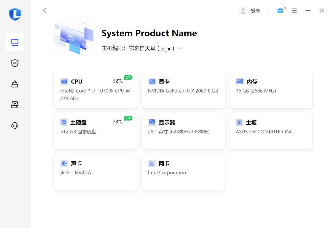Select the hardware overview sidebar icon
Screen dimensions: 331x228
pos(15,42)
